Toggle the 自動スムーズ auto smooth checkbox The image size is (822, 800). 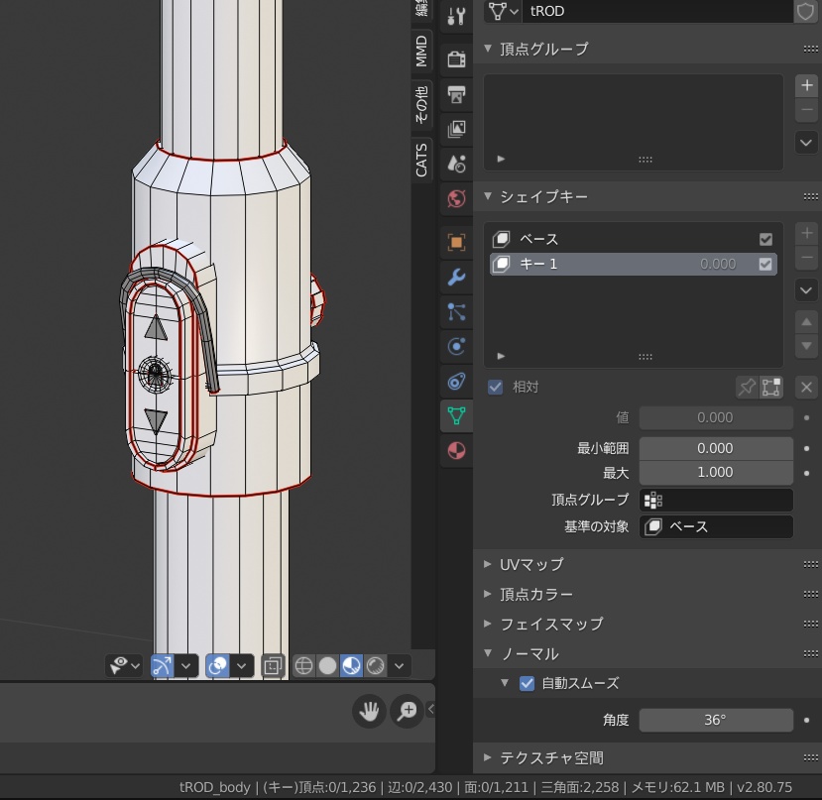[527, 683]
